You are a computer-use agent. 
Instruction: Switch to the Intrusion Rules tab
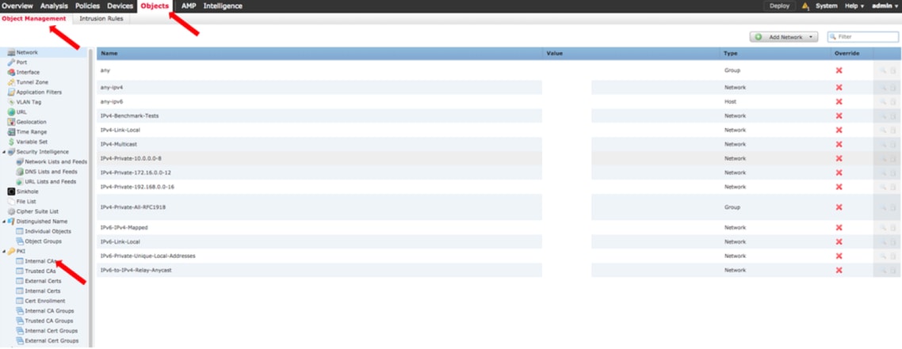101,18
